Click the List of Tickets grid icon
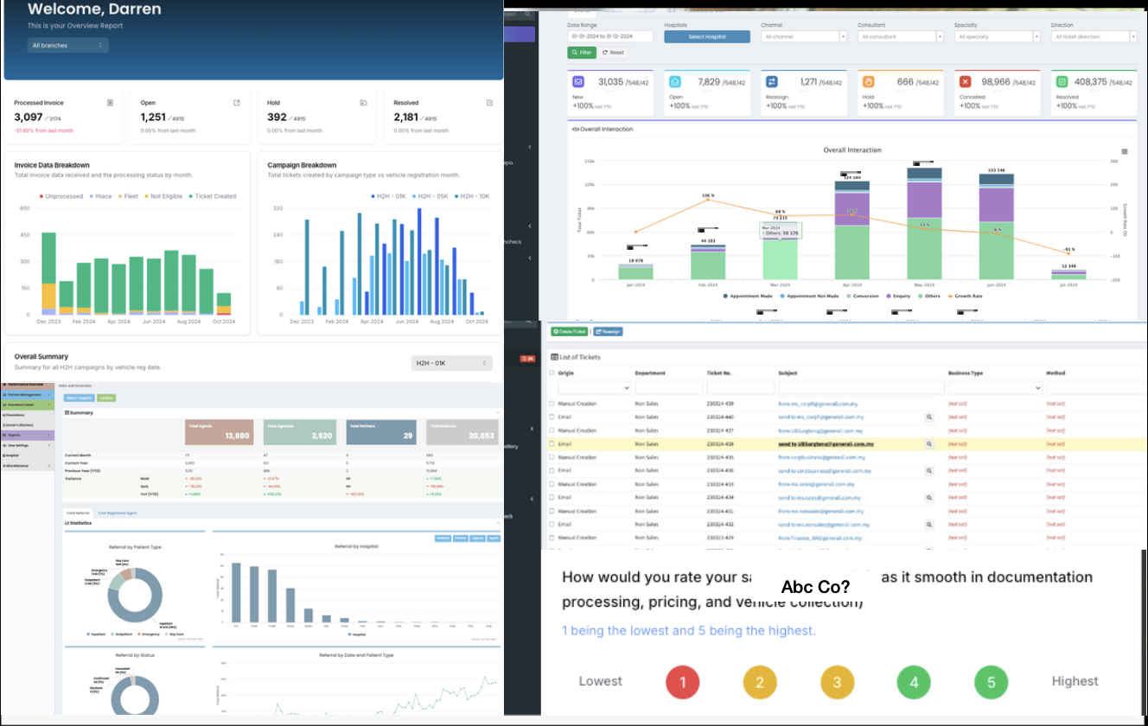This screenshot has height=726, width=1148. pos(554,357)
